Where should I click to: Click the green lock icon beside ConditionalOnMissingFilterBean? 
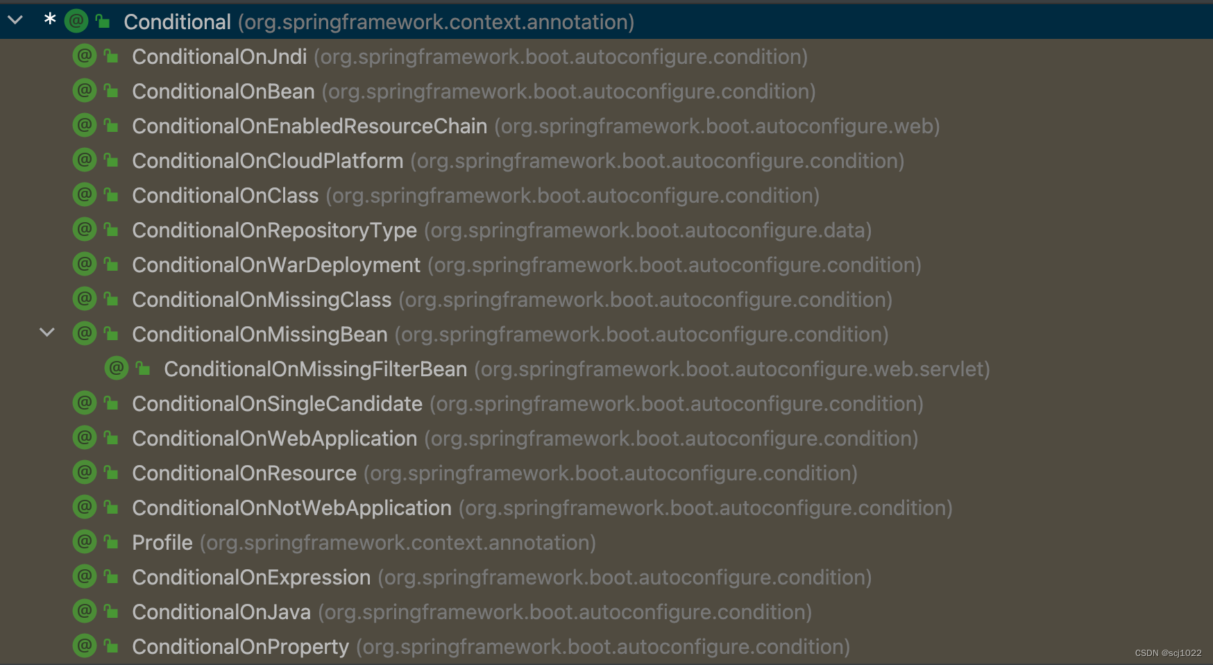(143, 368)
